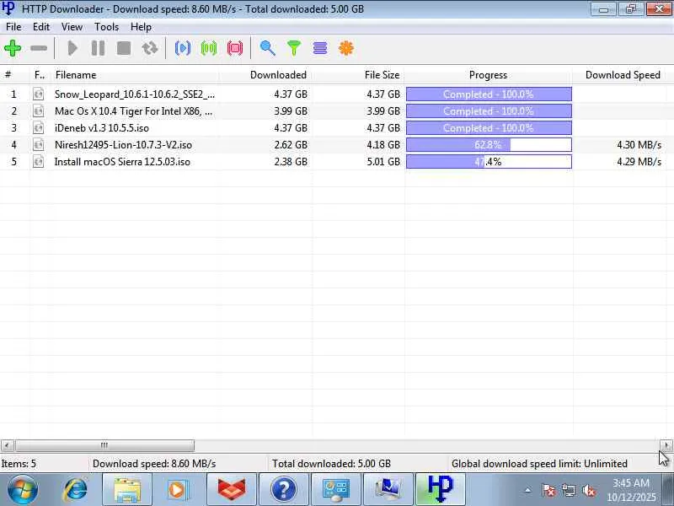The width and height of the screenshot is (674, 506).
Task: Sort by the File Size column header
Action: coord(358,75)
